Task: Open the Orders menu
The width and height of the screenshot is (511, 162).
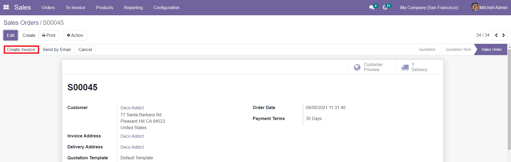Action: [48, 7]
